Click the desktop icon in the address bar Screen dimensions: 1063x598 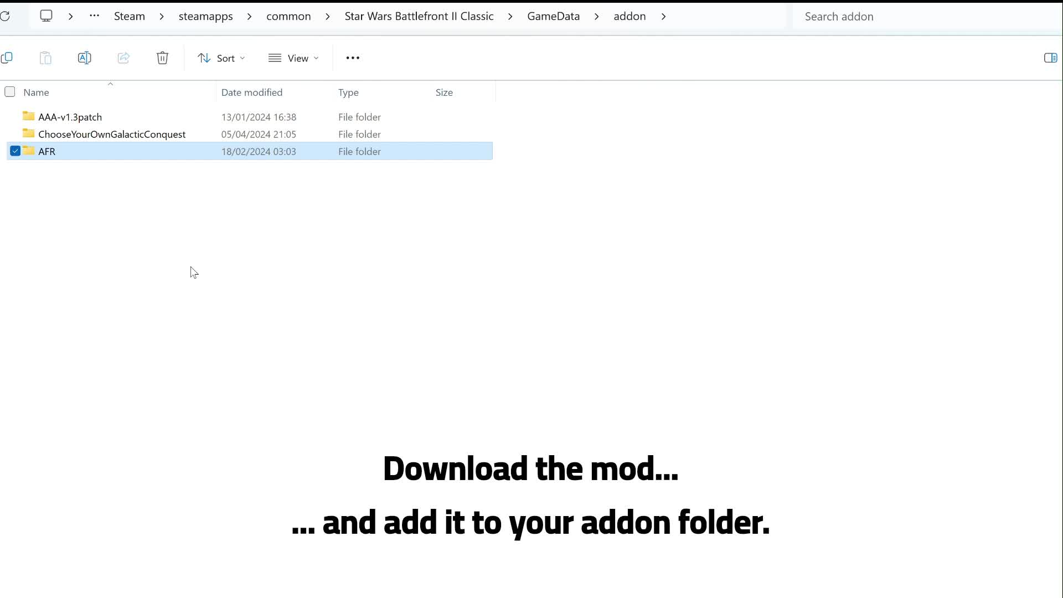tap(46, 16)
